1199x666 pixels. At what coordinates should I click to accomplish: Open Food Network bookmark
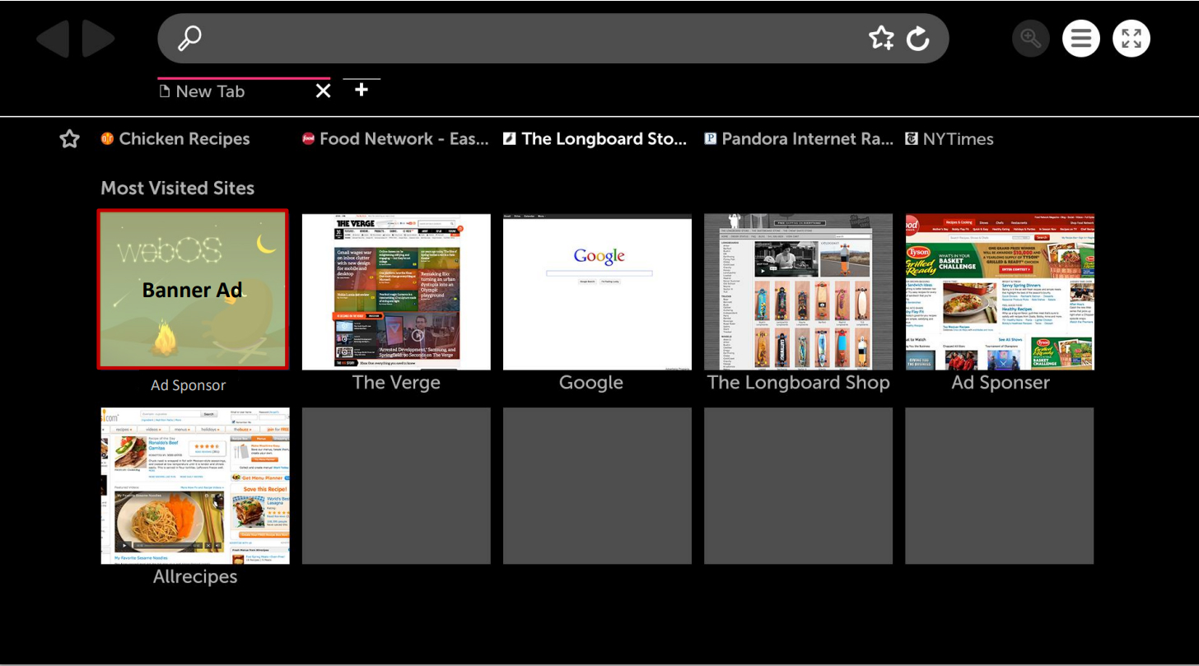click(395, 139)
